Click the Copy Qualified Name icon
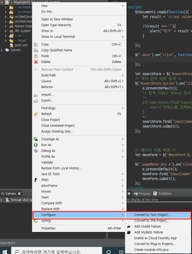The width and height of the screenshot is (192, 254). 36,50
